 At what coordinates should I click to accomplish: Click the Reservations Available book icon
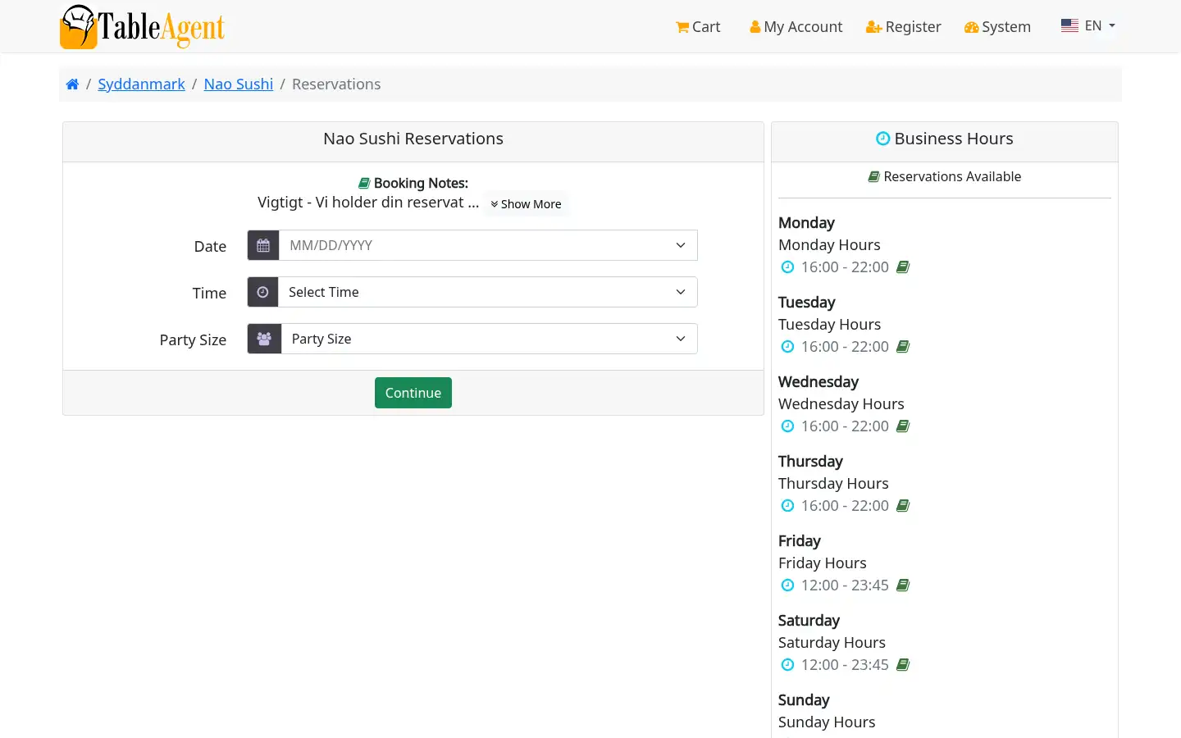874,176
